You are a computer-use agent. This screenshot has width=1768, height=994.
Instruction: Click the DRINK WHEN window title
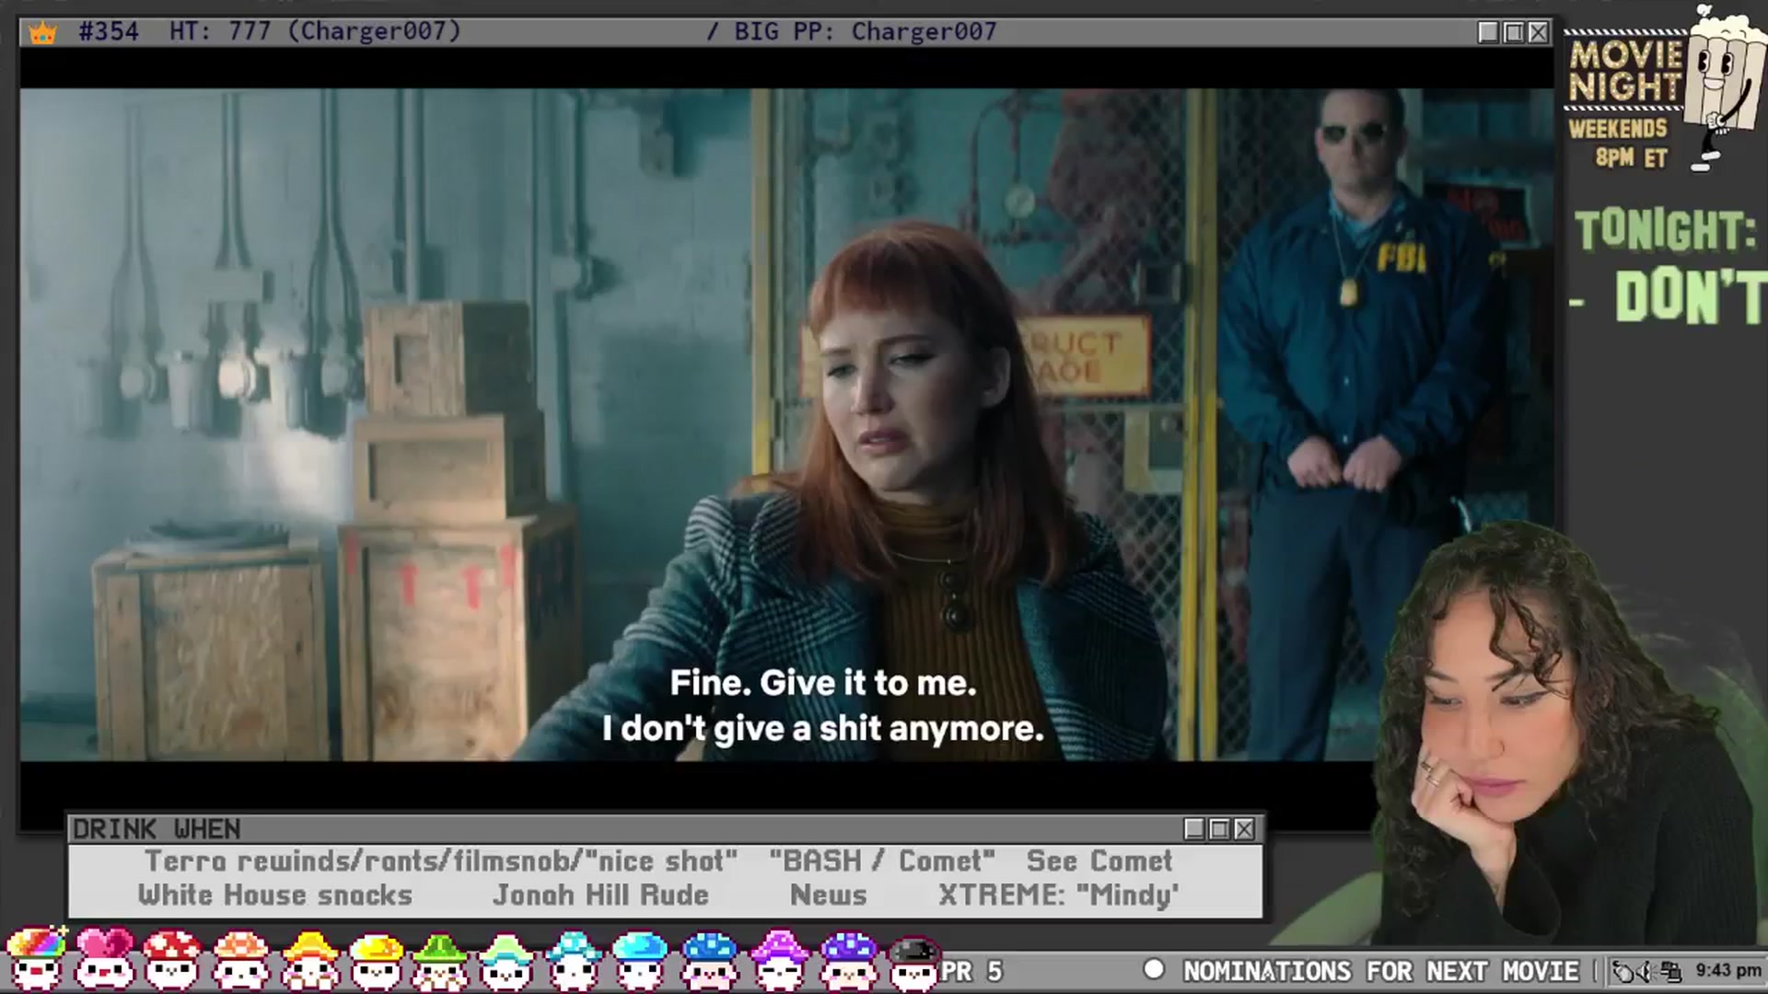[x=157, y=829]
